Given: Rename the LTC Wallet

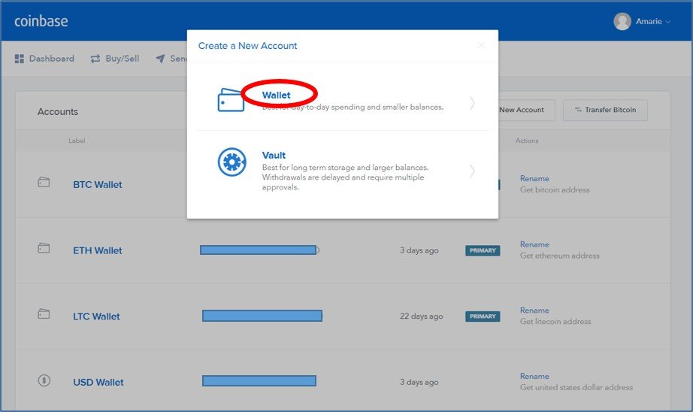Looking at the screenshot, I should pos(534,311).
